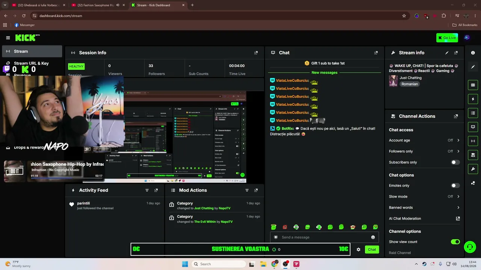Filter the Mod Actions list

point(247,190)
